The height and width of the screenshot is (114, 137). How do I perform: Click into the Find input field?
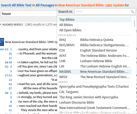pyautogui.click(x=103, y=11)
